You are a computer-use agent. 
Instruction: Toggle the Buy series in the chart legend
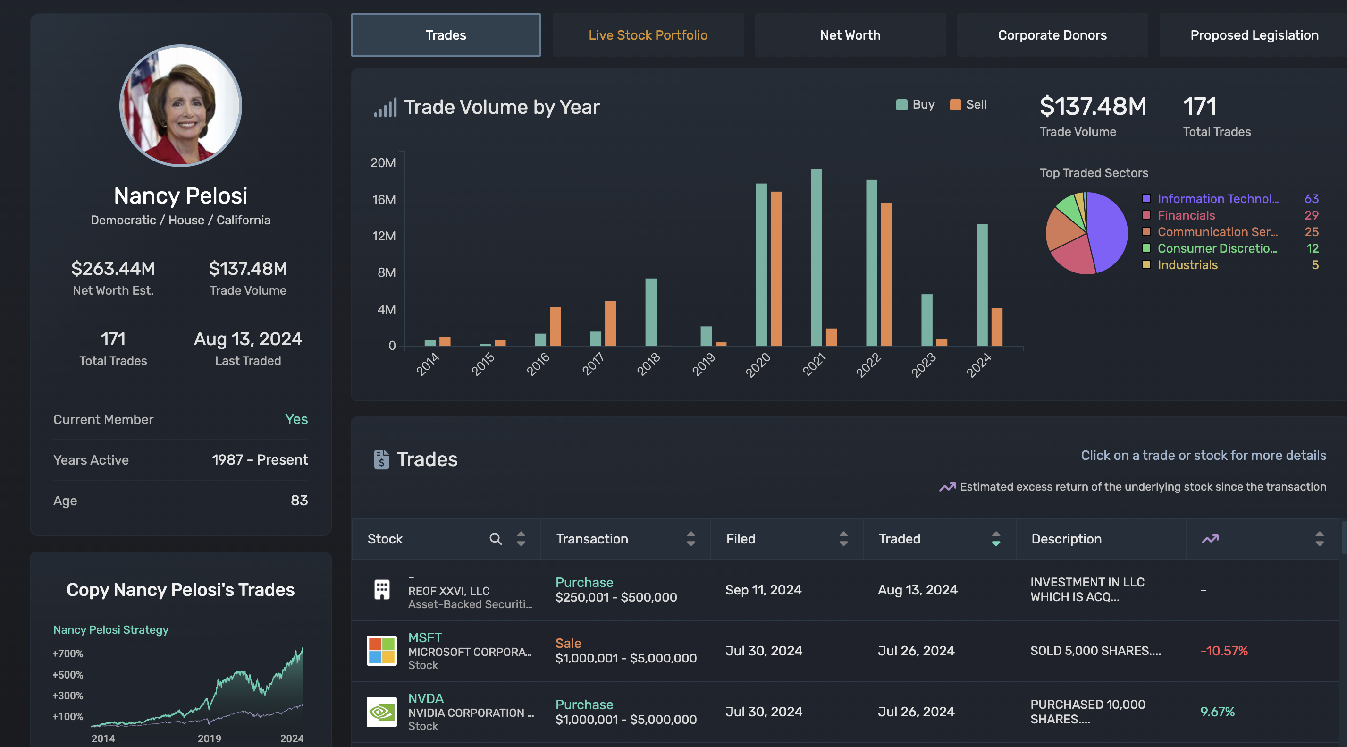pos(916,105)
